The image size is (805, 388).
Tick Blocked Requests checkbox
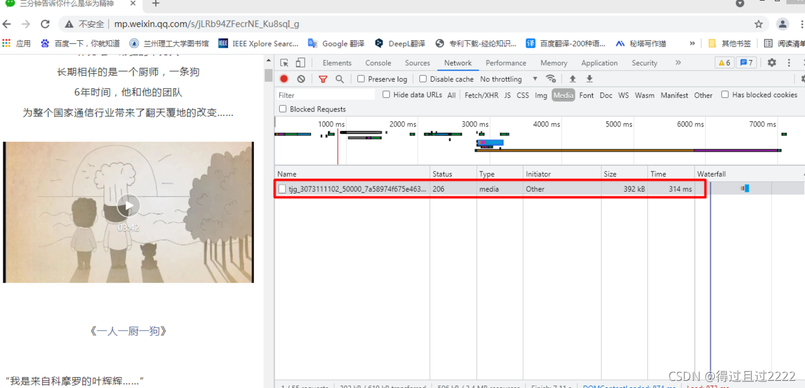[283, 109]
